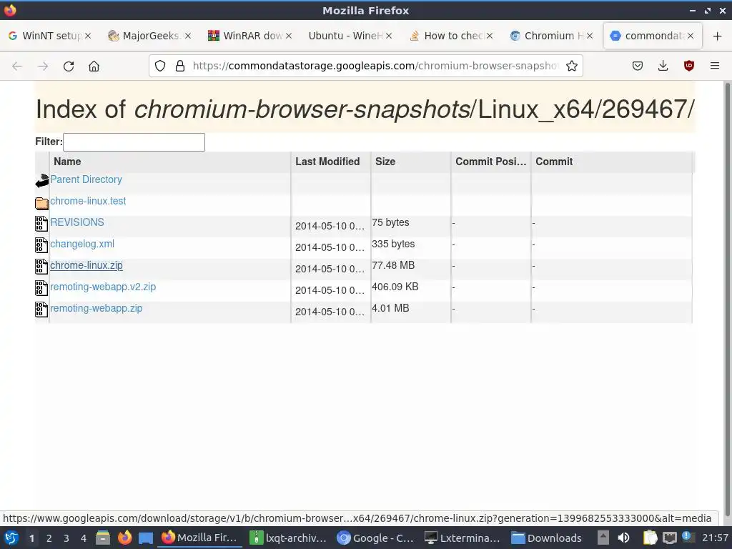
Task: Download remoting-webapp.zip link
Action: 97,308
